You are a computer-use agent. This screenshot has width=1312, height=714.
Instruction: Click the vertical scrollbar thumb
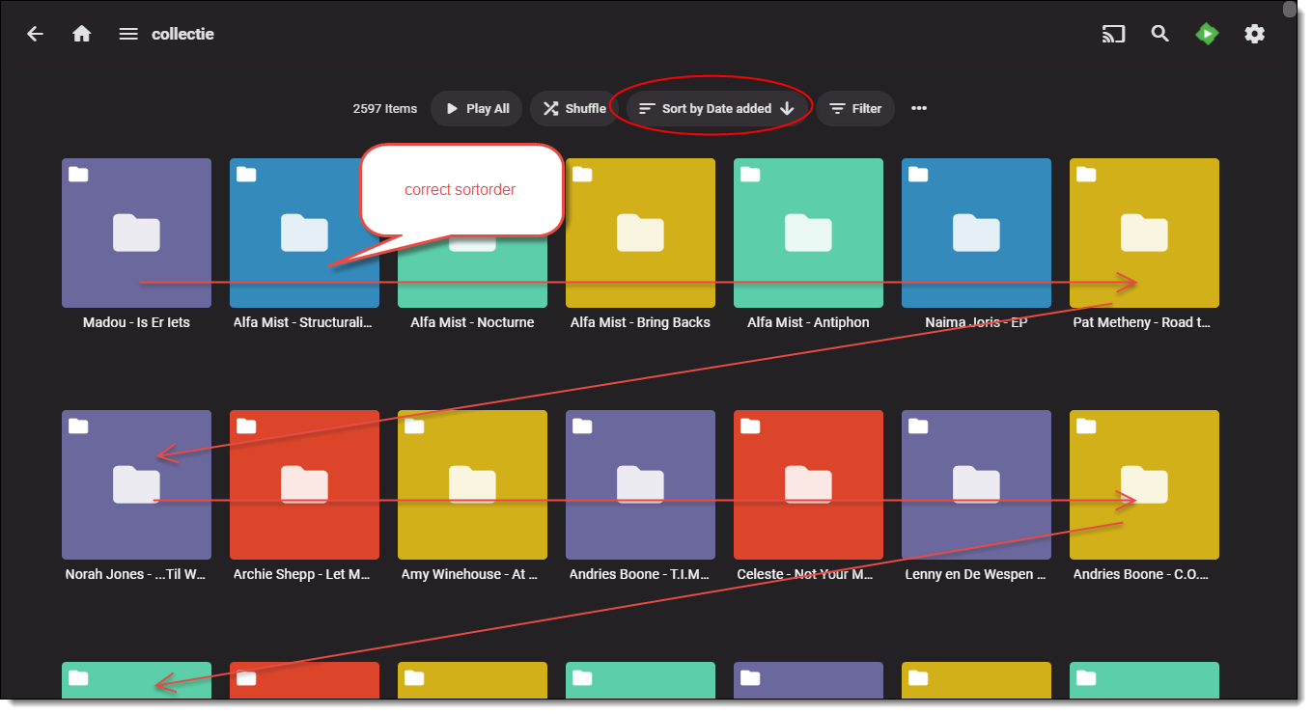[x=1289, y=10]
